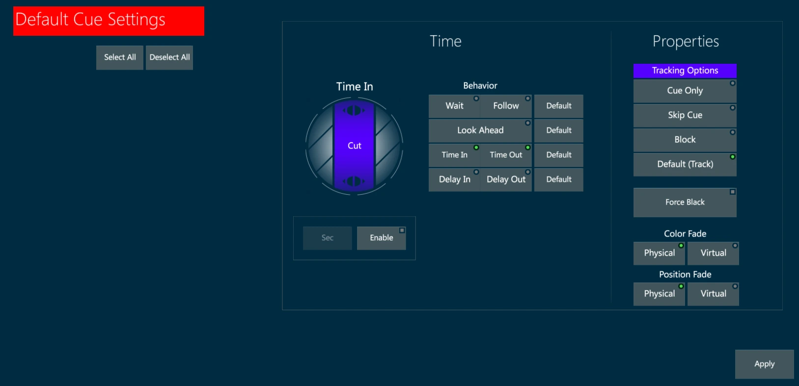Select the Time Out behavior button

click(506, 155)
